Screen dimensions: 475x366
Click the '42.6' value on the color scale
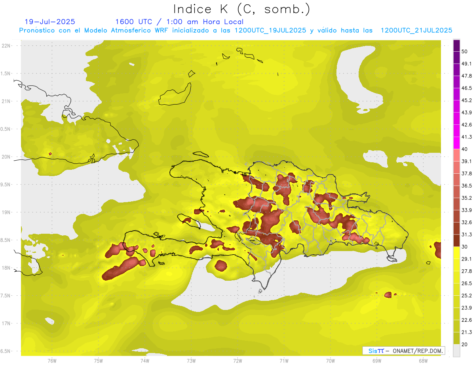point(467,125)
